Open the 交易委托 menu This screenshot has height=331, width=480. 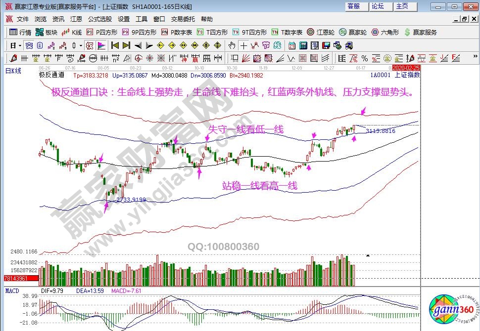tap(183, 19)
